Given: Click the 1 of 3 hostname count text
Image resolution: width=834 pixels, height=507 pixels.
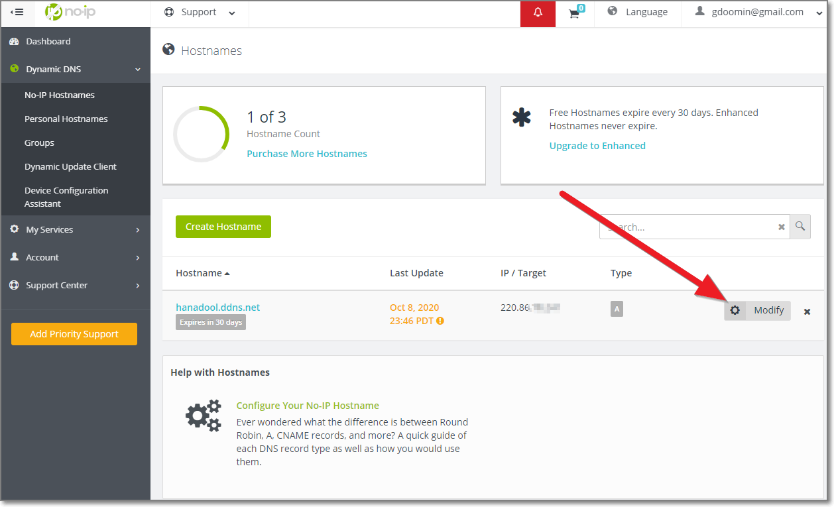Looking at the screenshot, I should (x=267, y=117).
